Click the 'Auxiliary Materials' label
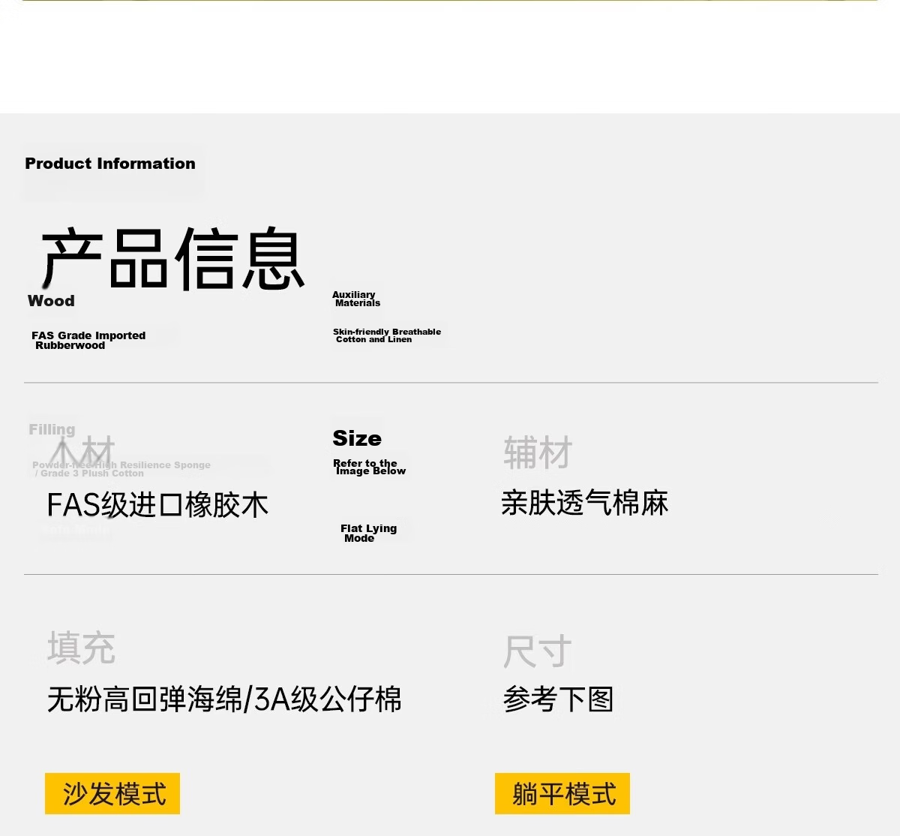The height and width of the screenshot is (836, 900). pyautogui.click(x=356, y=299)
